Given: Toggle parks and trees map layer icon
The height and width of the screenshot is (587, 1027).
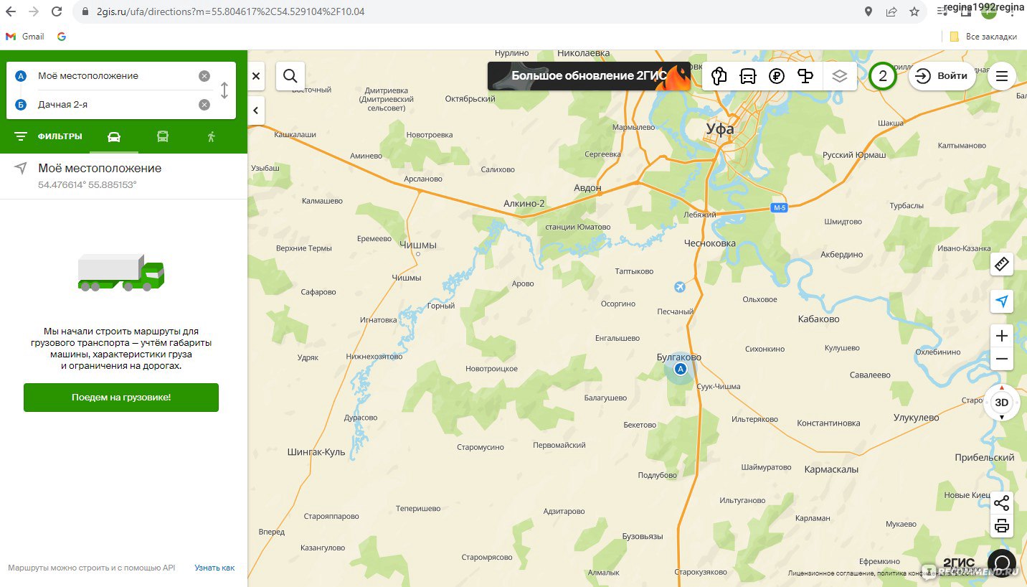Looking at the screenshot, I should click(x=719, y=75).
